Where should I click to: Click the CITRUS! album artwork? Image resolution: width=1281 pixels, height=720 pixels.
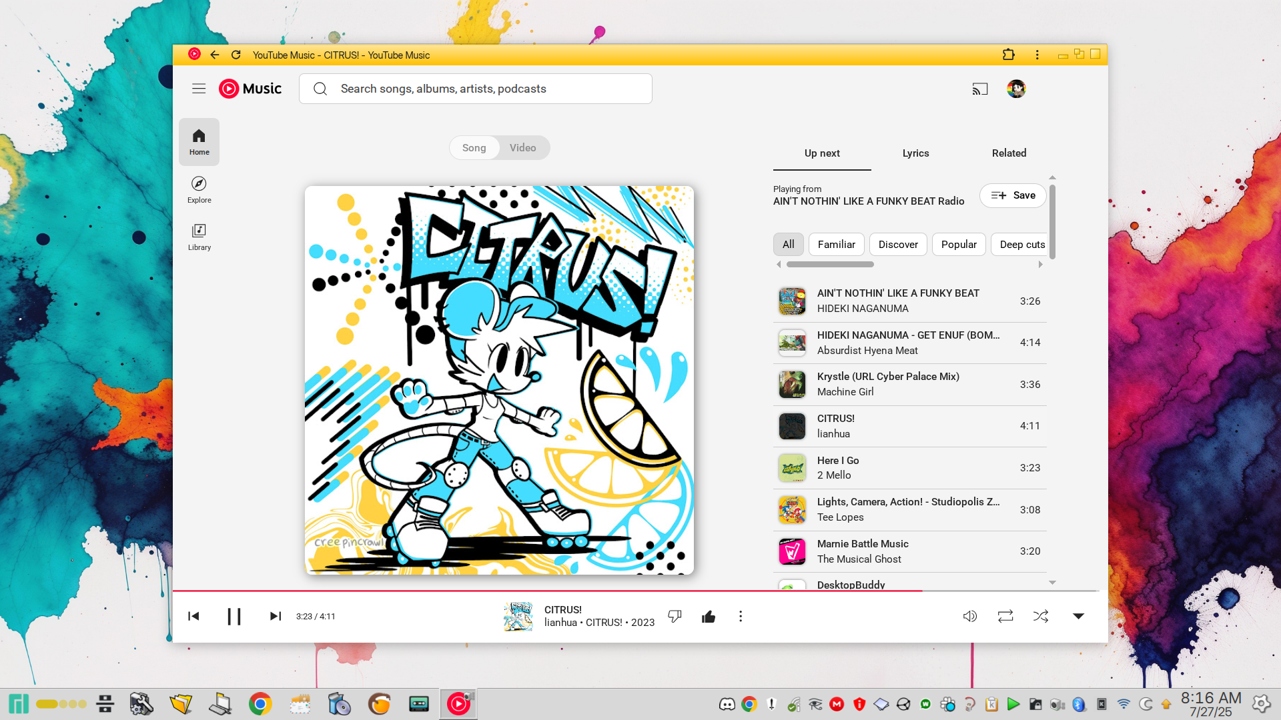499,380
